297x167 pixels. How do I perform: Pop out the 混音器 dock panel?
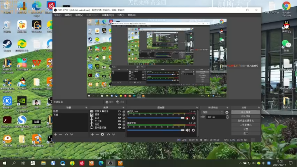(197, 108)
